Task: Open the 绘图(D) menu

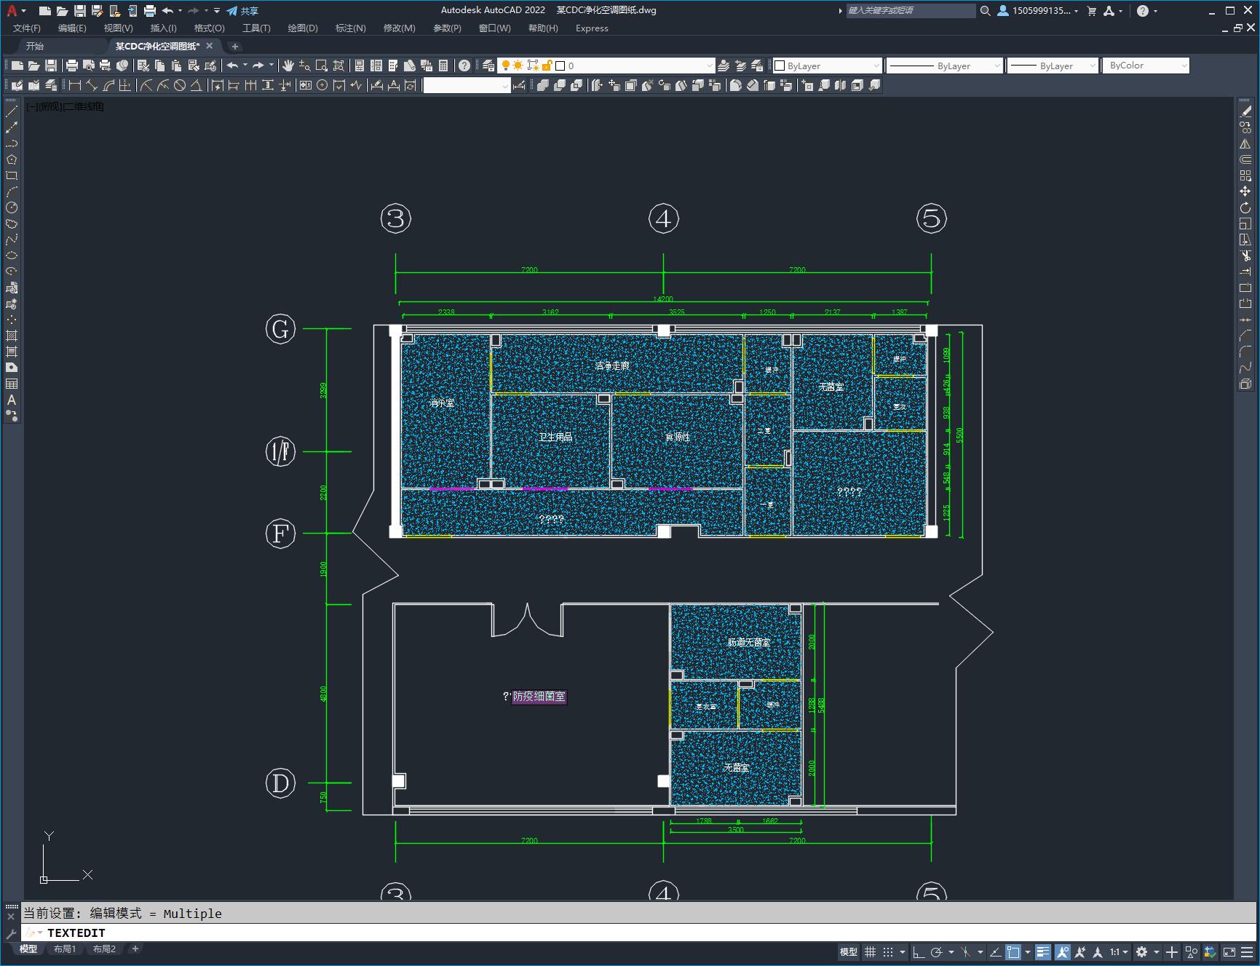Action: click(303, 28)
